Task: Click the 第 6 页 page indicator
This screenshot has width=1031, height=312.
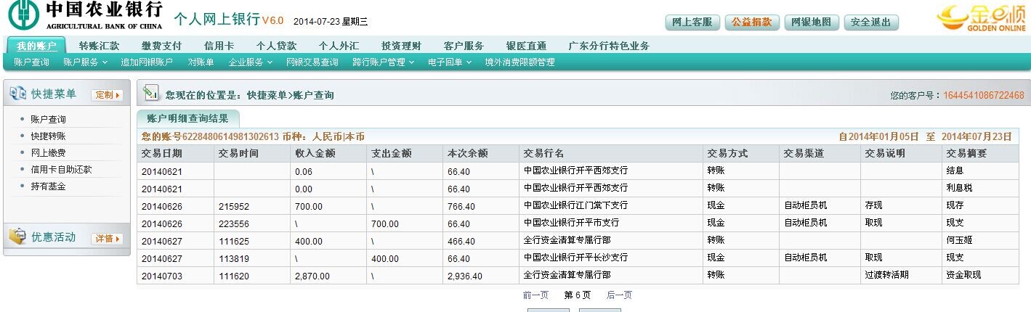Action: coord(578,295)
